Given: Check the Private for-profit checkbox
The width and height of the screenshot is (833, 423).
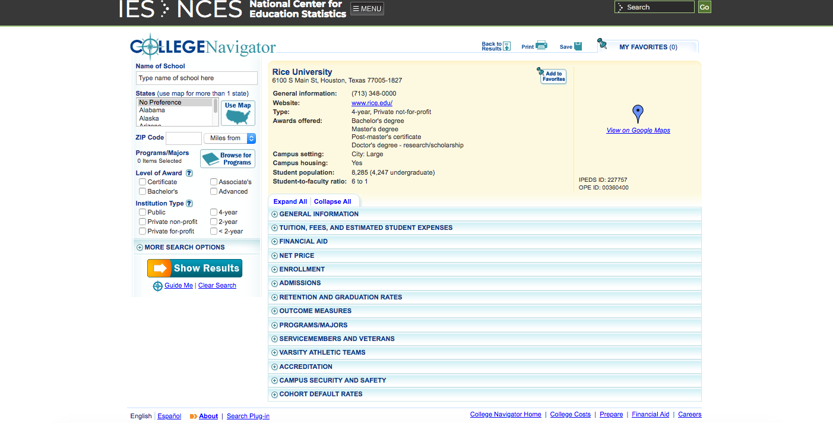Looking at the screenshot, I should 142,231.
